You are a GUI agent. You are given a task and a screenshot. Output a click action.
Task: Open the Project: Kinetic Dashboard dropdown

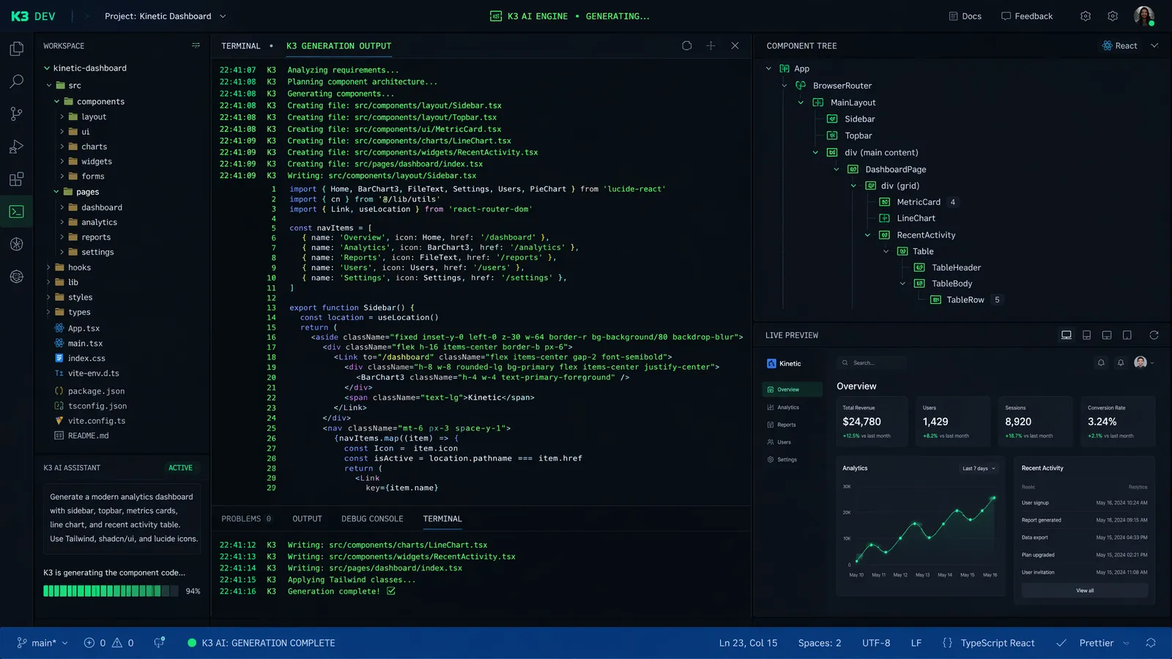point(166,16)
